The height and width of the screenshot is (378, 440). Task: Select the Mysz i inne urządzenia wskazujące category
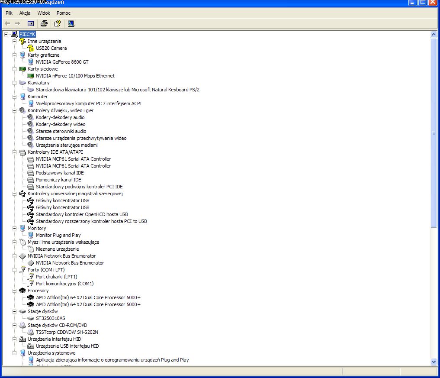[64, 242]
